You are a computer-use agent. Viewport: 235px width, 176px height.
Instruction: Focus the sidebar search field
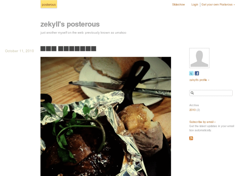(x=211, y=93)
